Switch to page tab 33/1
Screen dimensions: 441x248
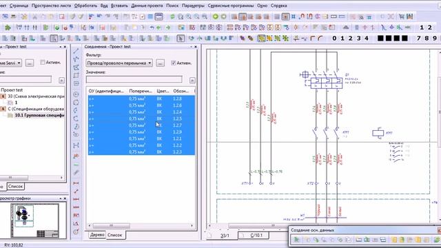pyautogui.click(x=225, y=236)
